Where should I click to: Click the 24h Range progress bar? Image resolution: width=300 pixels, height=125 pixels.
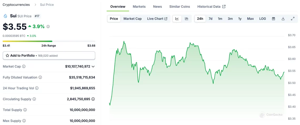(49, 41)
